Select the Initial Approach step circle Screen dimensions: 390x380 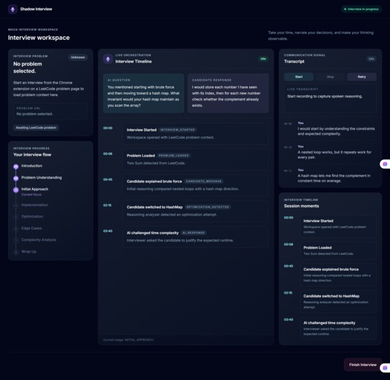[16, 190]
